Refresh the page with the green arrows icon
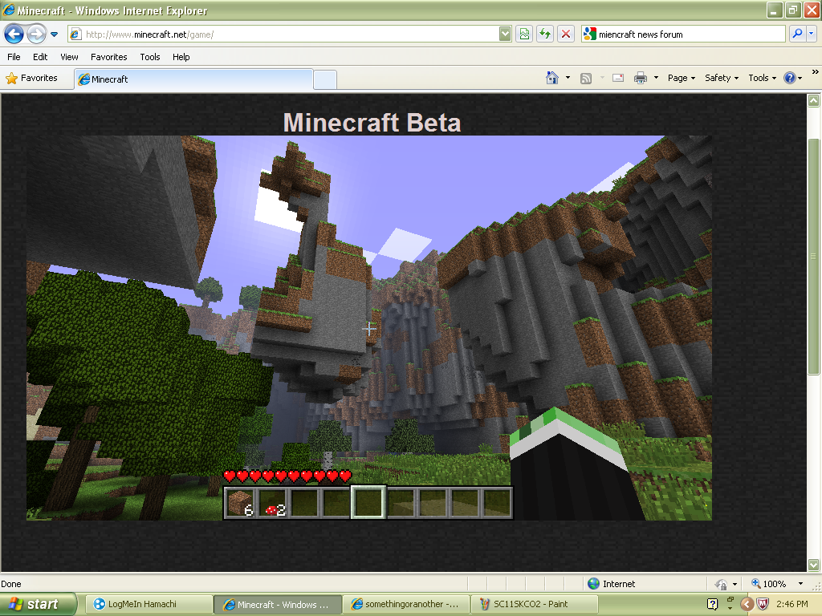Viewport: 822px width, 616px height. point(545,34)
